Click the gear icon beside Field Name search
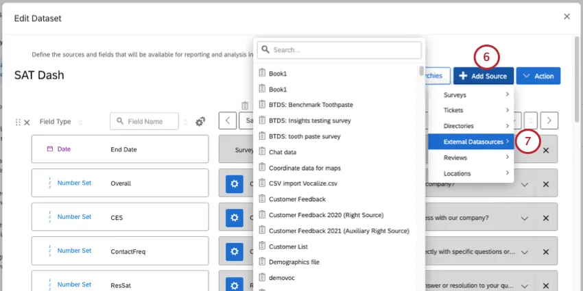583x291 pixels. pos(200,121)
